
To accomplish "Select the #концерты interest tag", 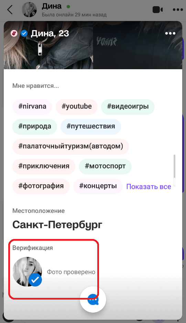I will coord(98,186).
